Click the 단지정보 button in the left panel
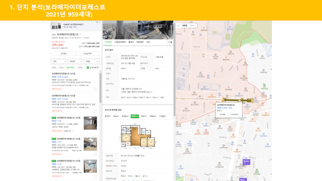The image size is (322, 181). coord(64,54)
